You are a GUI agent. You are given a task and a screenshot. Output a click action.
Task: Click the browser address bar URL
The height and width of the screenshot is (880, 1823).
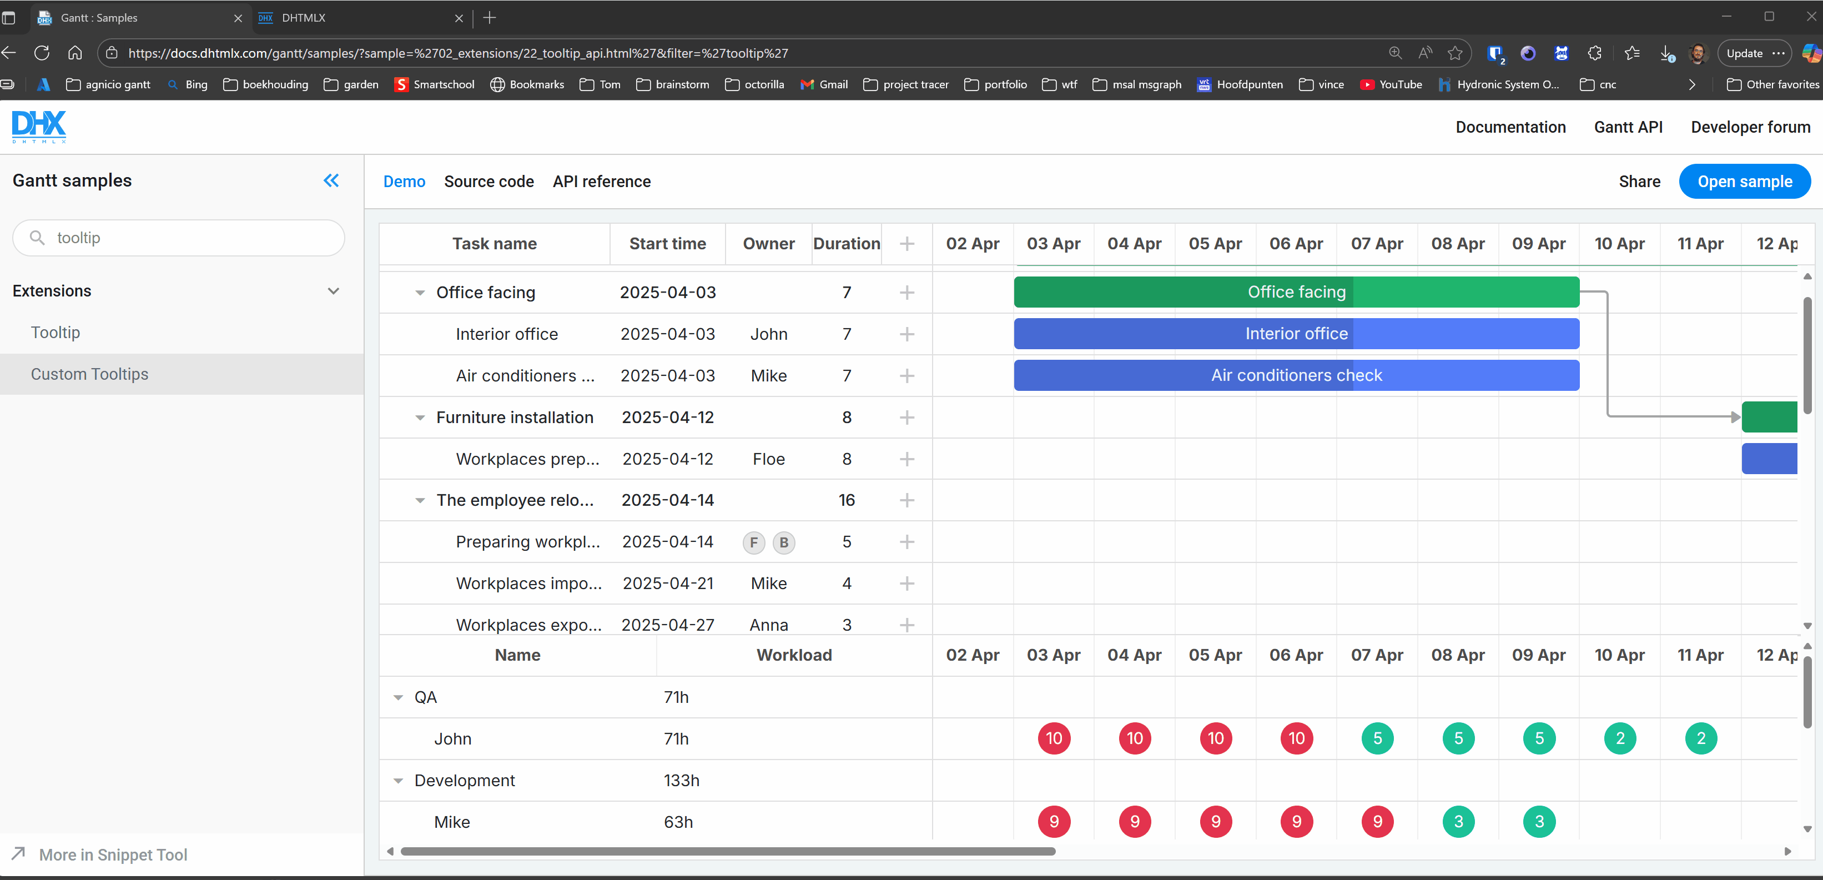458,53
